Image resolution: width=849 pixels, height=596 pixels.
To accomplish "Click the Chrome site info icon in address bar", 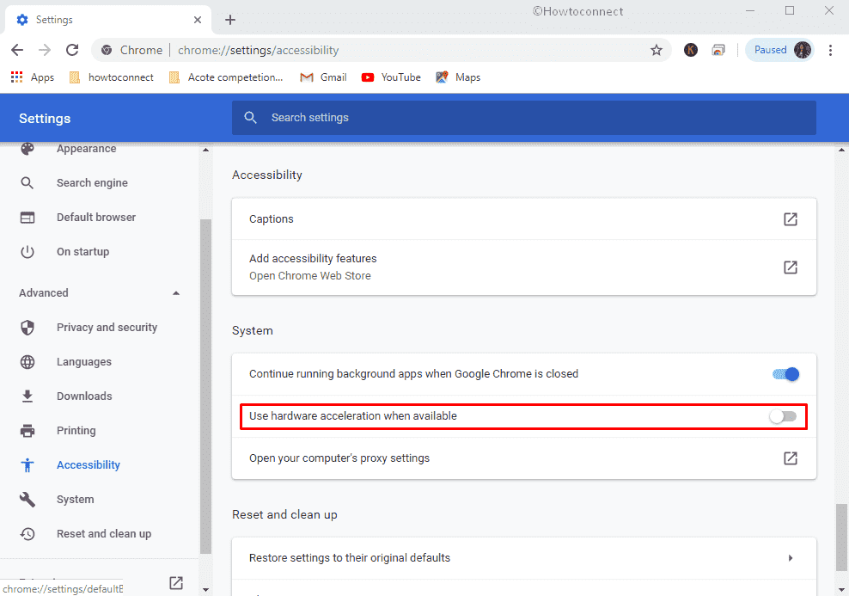I will click(107, 51).
